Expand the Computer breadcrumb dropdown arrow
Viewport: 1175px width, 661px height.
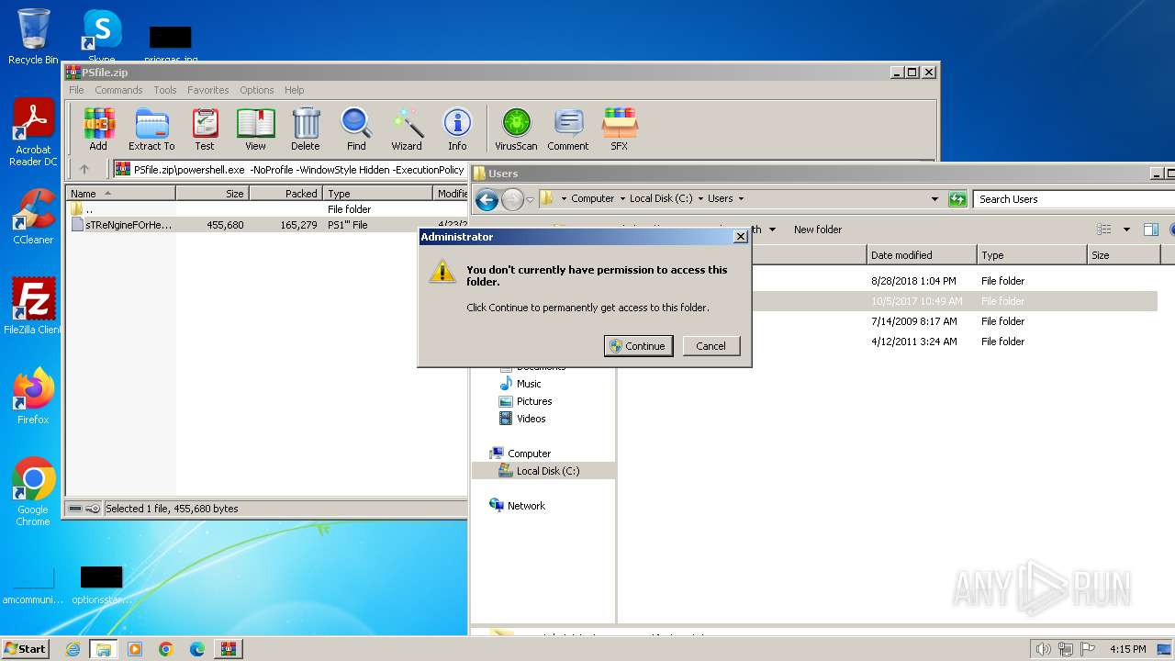pos(621,198)
